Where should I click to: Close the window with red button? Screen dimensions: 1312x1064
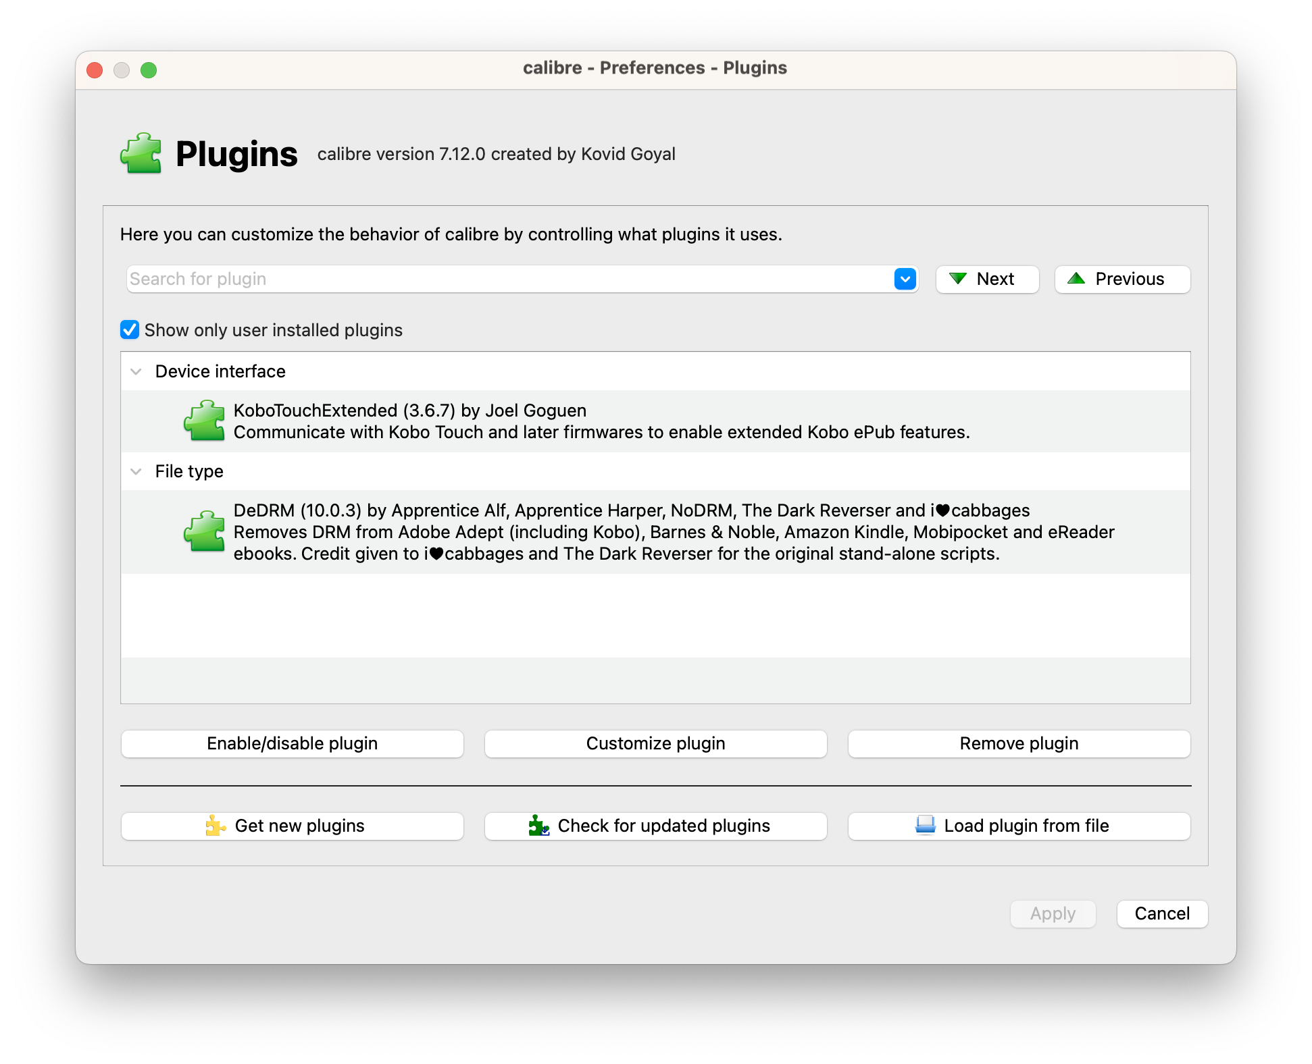tap(95, 70)
